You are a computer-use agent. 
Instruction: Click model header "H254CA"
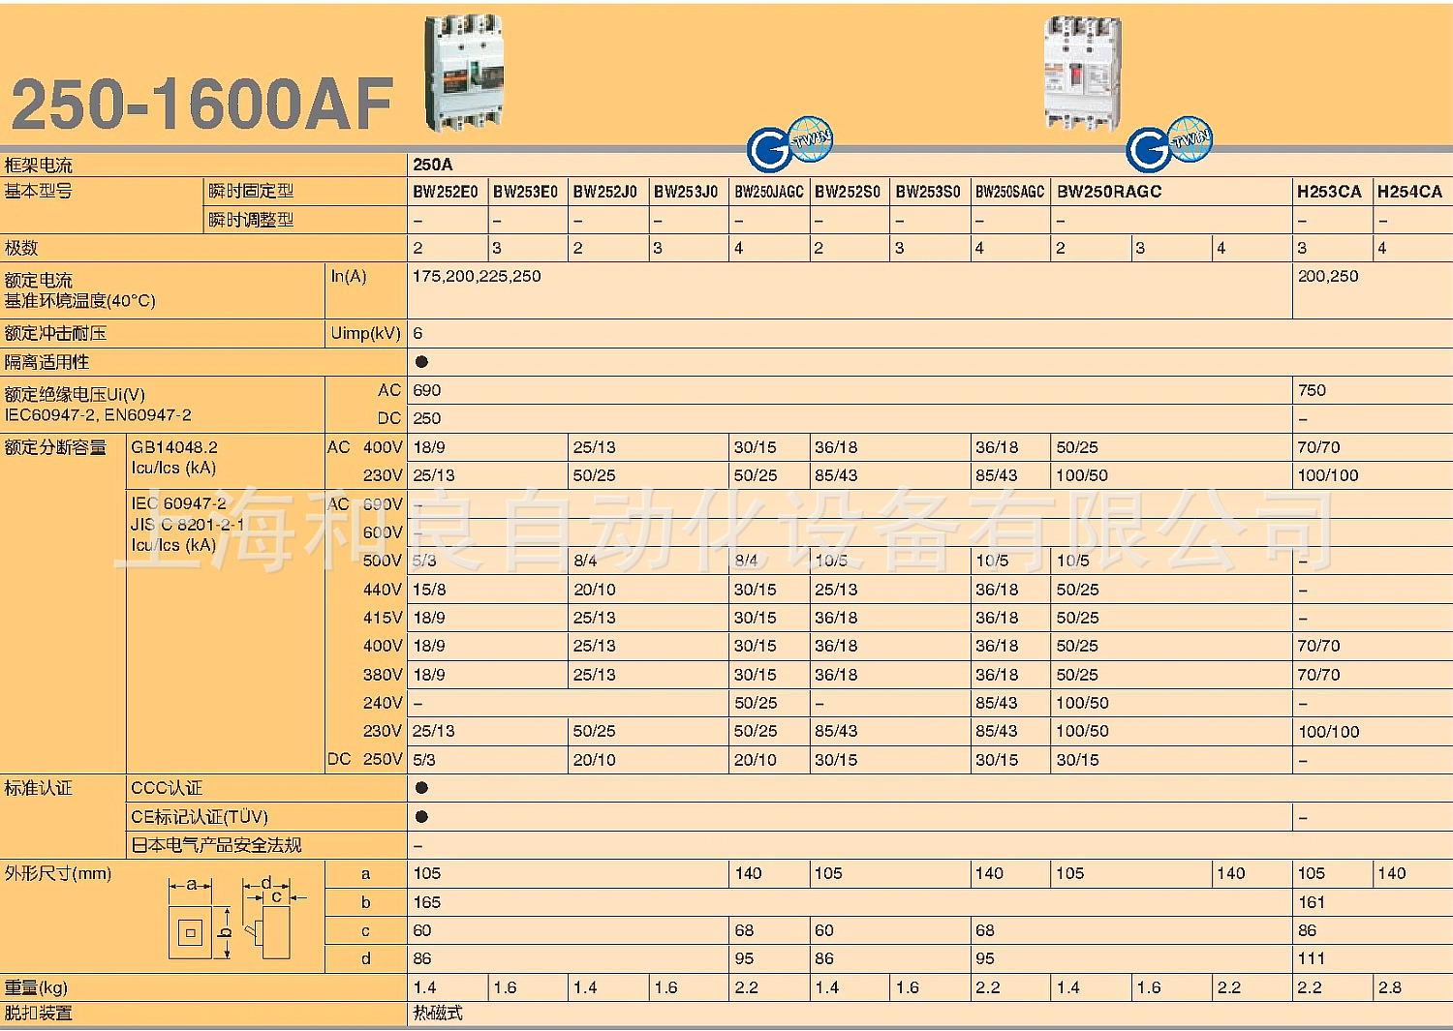click(x=1409, y=192)
